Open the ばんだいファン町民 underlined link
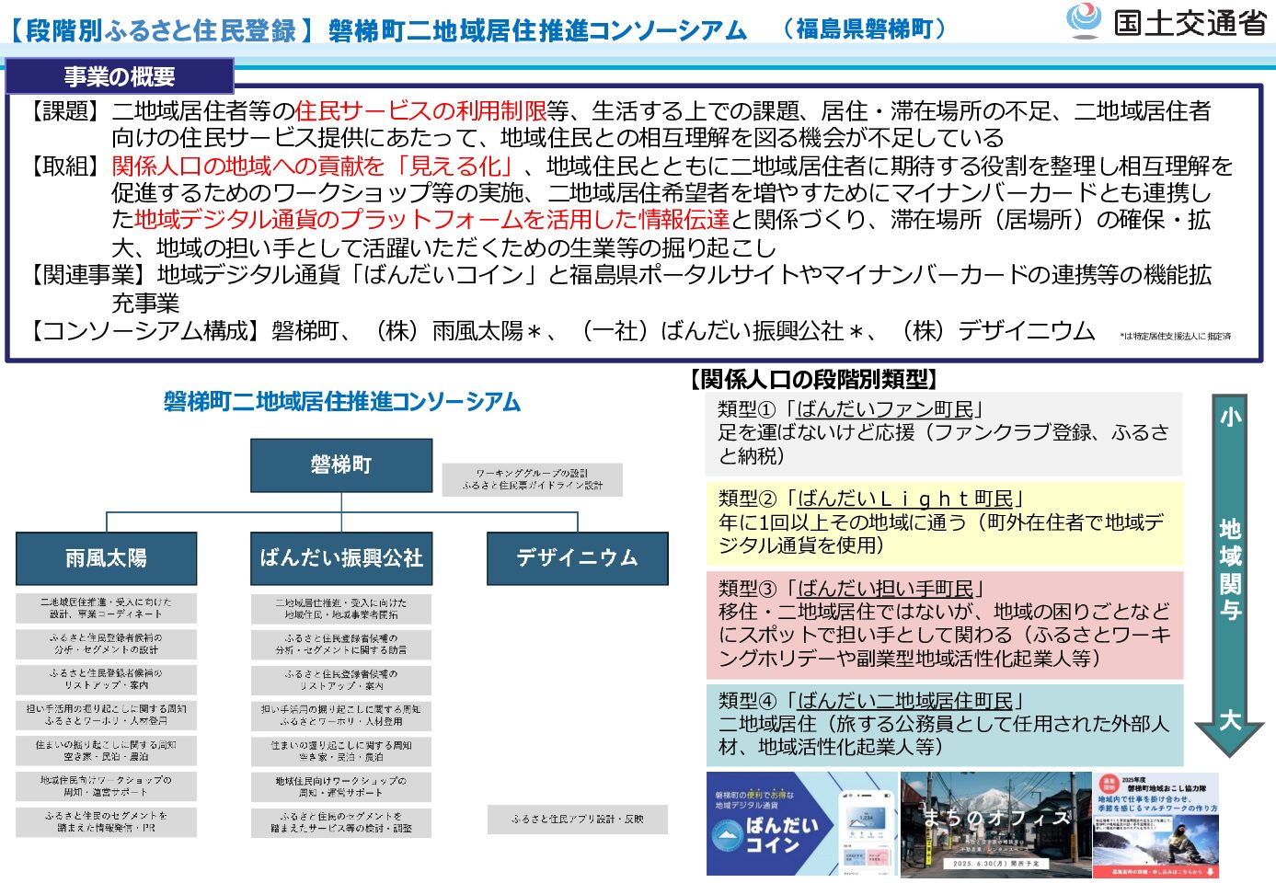Image resolution: width=1276 pixels, height=883 pixels. 884,409
